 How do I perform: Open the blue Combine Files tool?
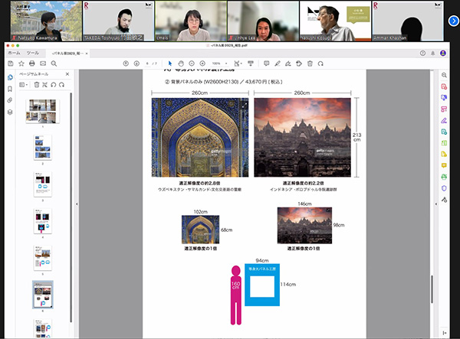[444, 98]
